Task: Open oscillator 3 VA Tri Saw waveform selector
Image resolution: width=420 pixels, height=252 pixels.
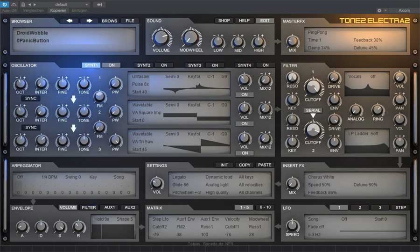Action: (x=142, y=142)
